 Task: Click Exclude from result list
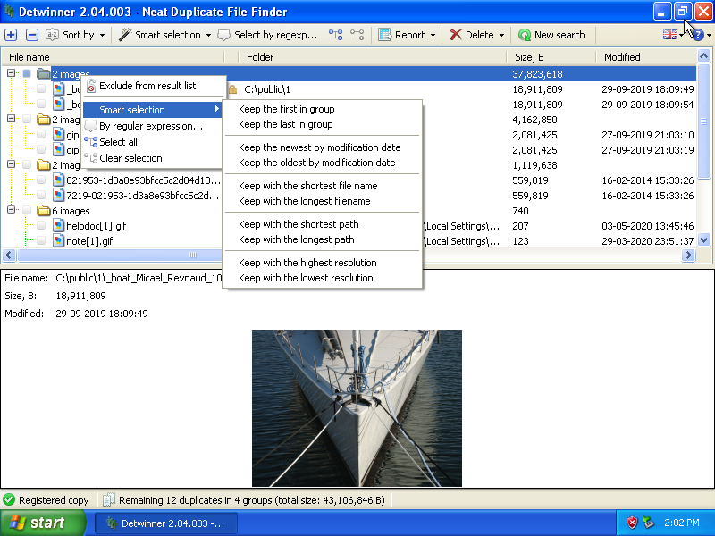pos(147,86)
